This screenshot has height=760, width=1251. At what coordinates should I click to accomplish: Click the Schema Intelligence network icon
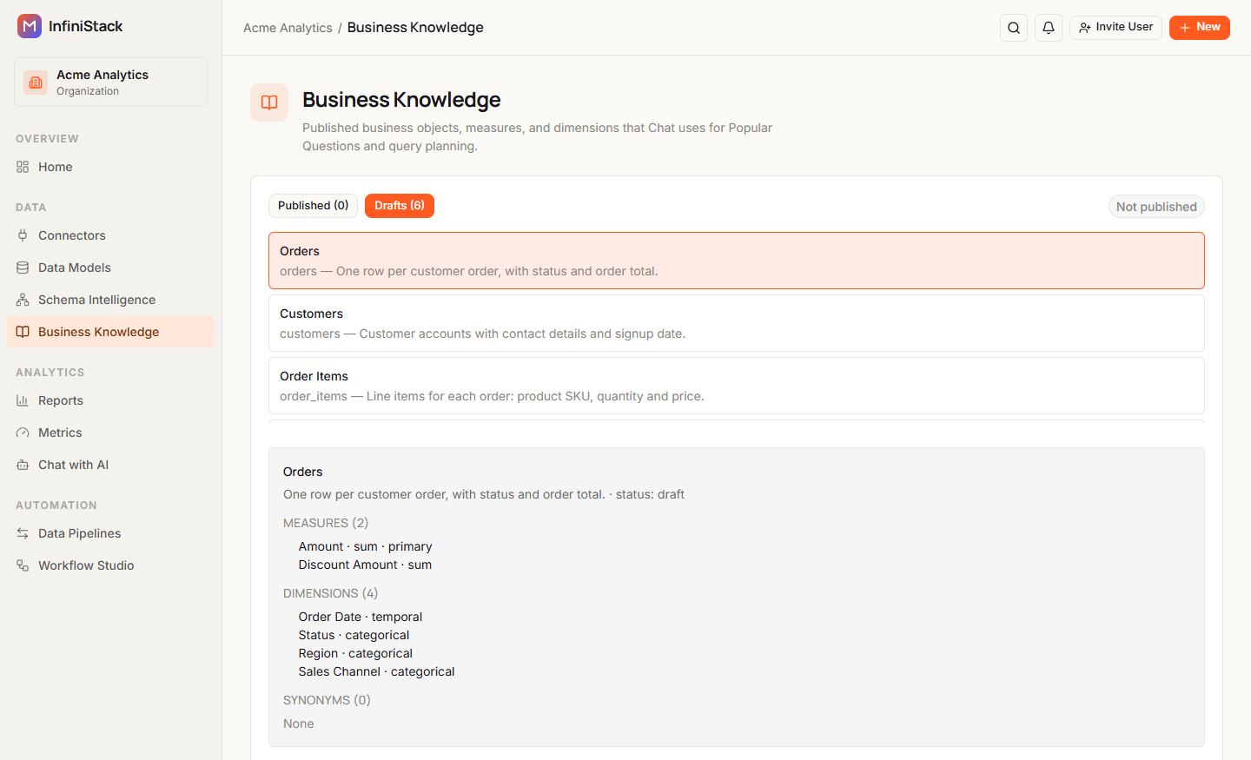(23, 300)
